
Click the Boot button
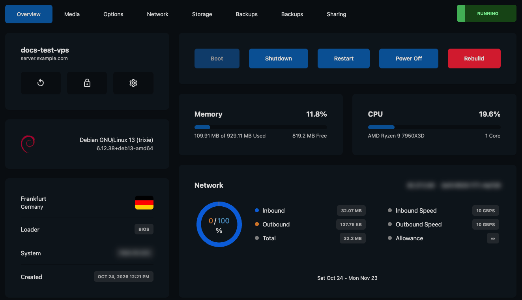(x=217, y=58)
